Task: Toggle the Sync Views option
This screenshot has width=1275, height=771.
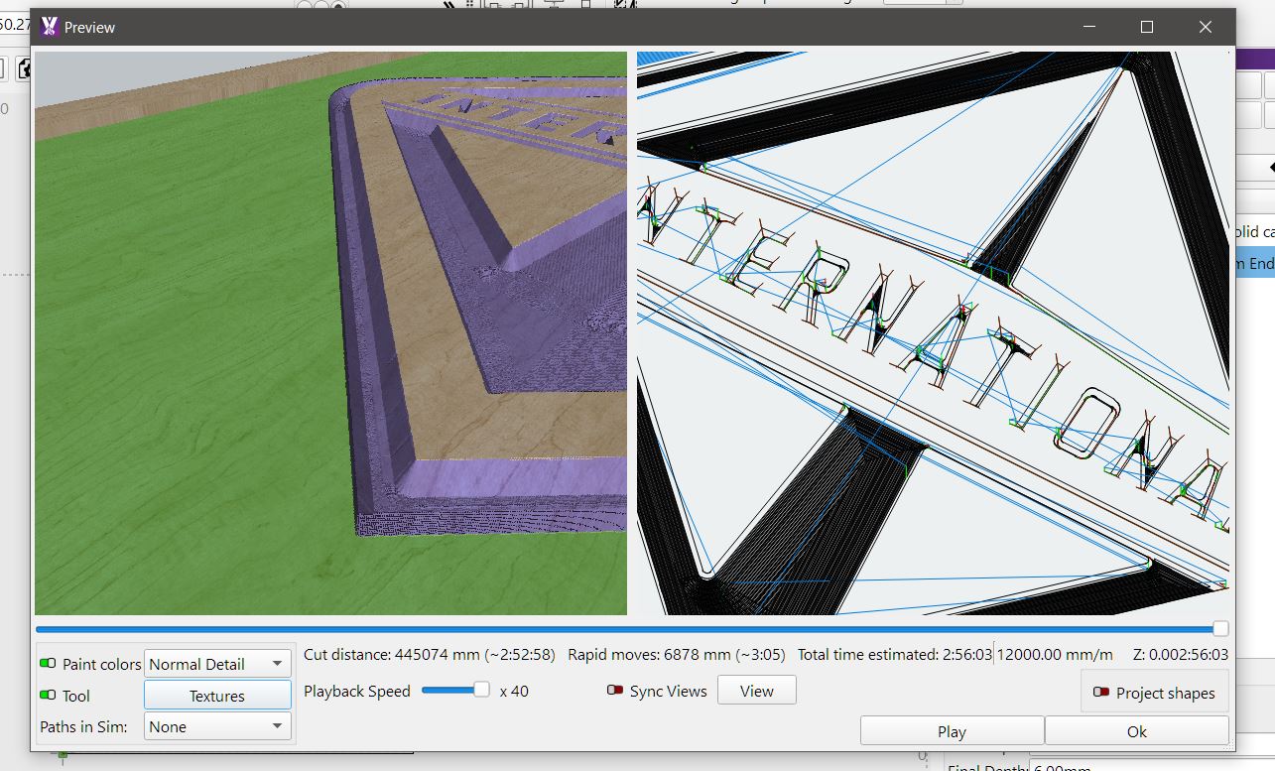Action: [614, 691]
